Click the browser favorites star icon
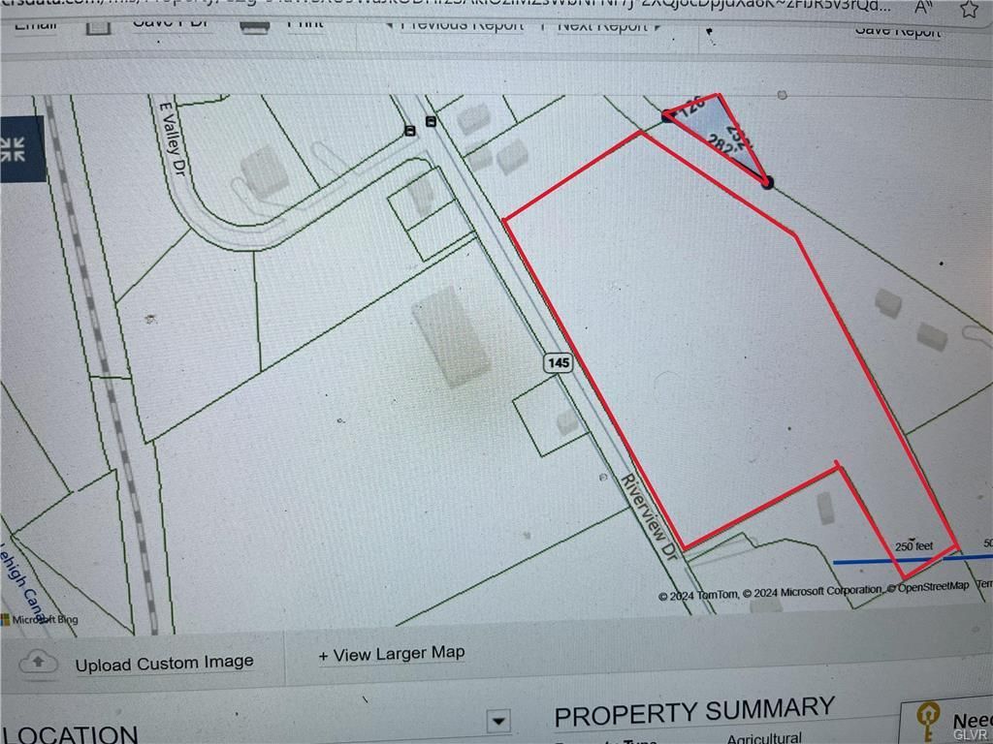The image size is (993, 744). pyautogui.click(x=969, y=9)
